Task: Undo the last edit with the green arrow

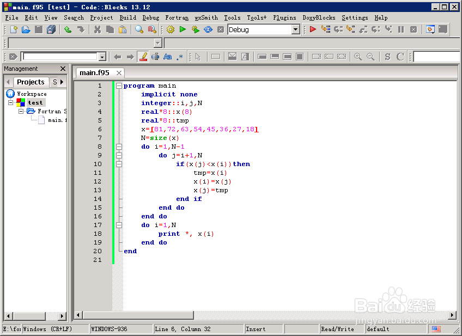Action: point(68,29)
